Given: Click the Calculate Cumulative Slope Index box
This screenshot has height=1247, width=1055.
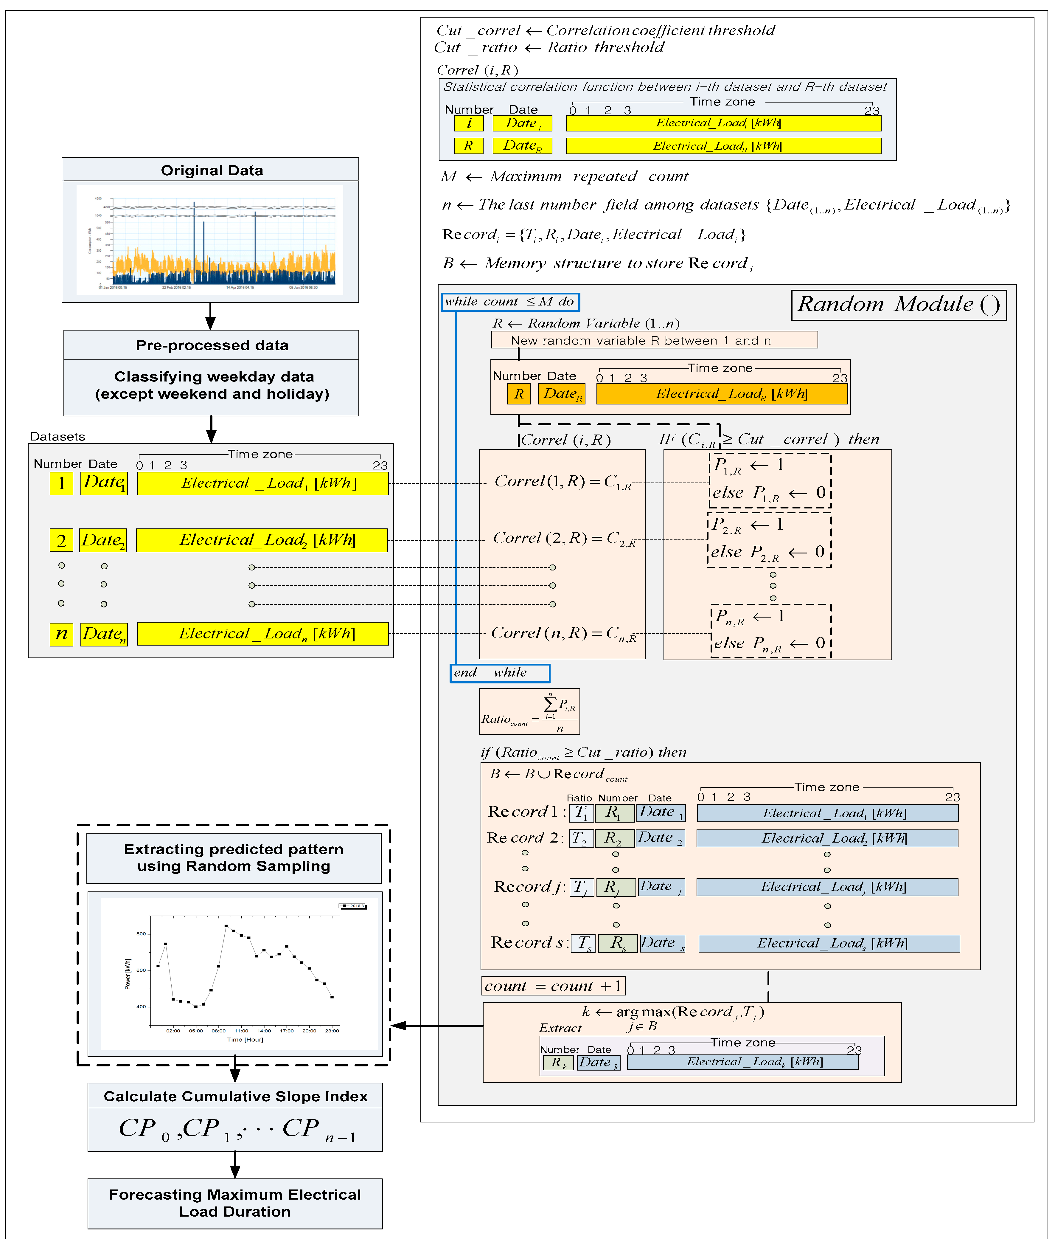Looking at the screenshot, I should click(x=235, y=1116).
